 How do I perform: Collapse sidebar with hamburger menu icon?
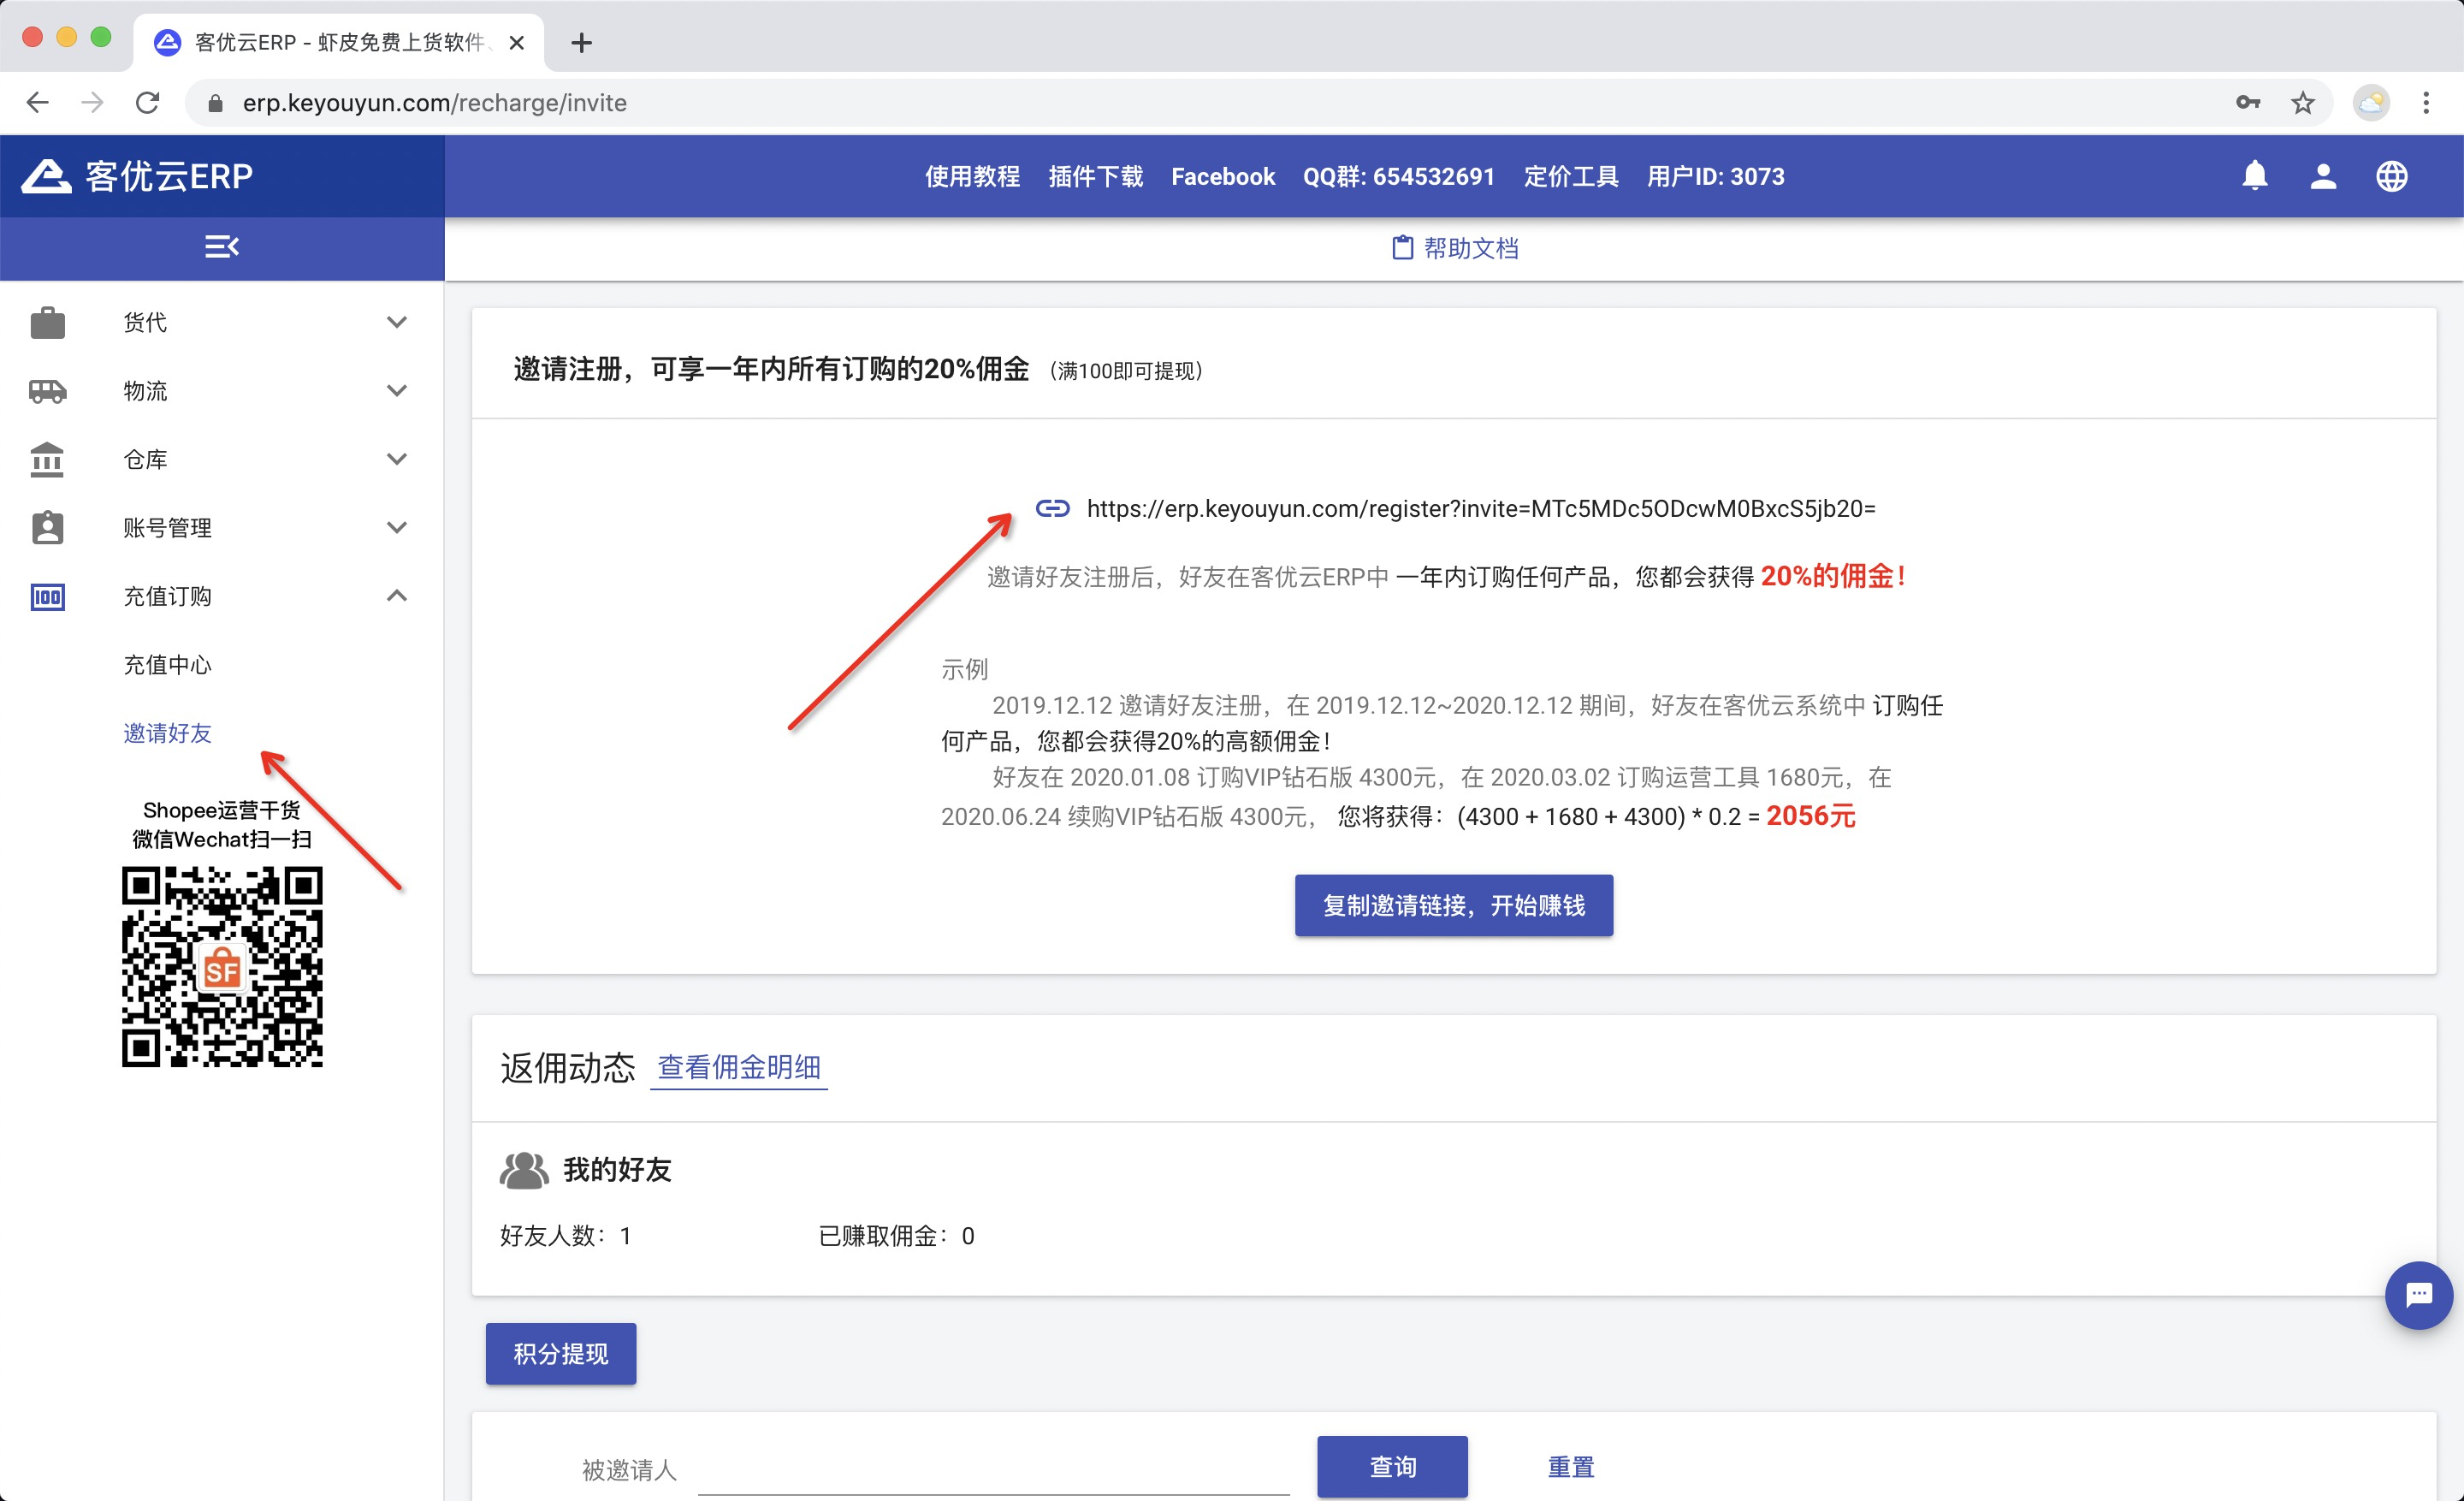tap(221, 246)
